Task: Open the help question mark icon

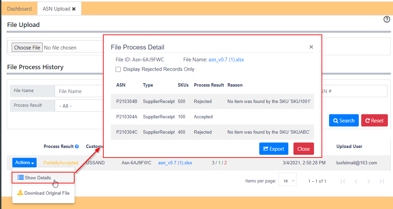Action: 387,19
